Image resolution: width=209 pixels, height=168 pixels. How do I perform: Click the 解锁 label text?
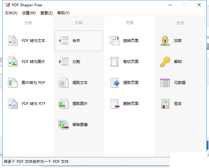[x=178, y=61]
